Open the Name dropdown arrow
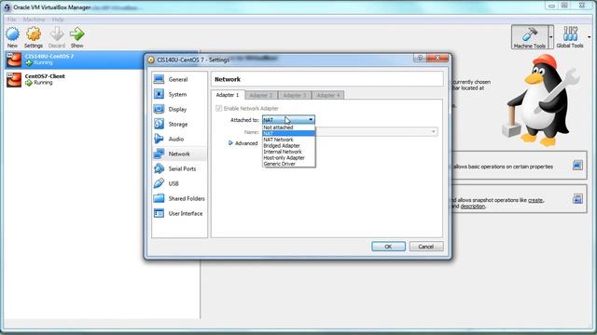 [x=433, y=132]
